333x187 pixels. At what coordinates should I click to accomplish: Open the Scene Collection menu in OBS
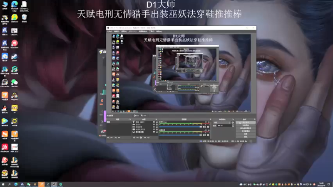143,32
